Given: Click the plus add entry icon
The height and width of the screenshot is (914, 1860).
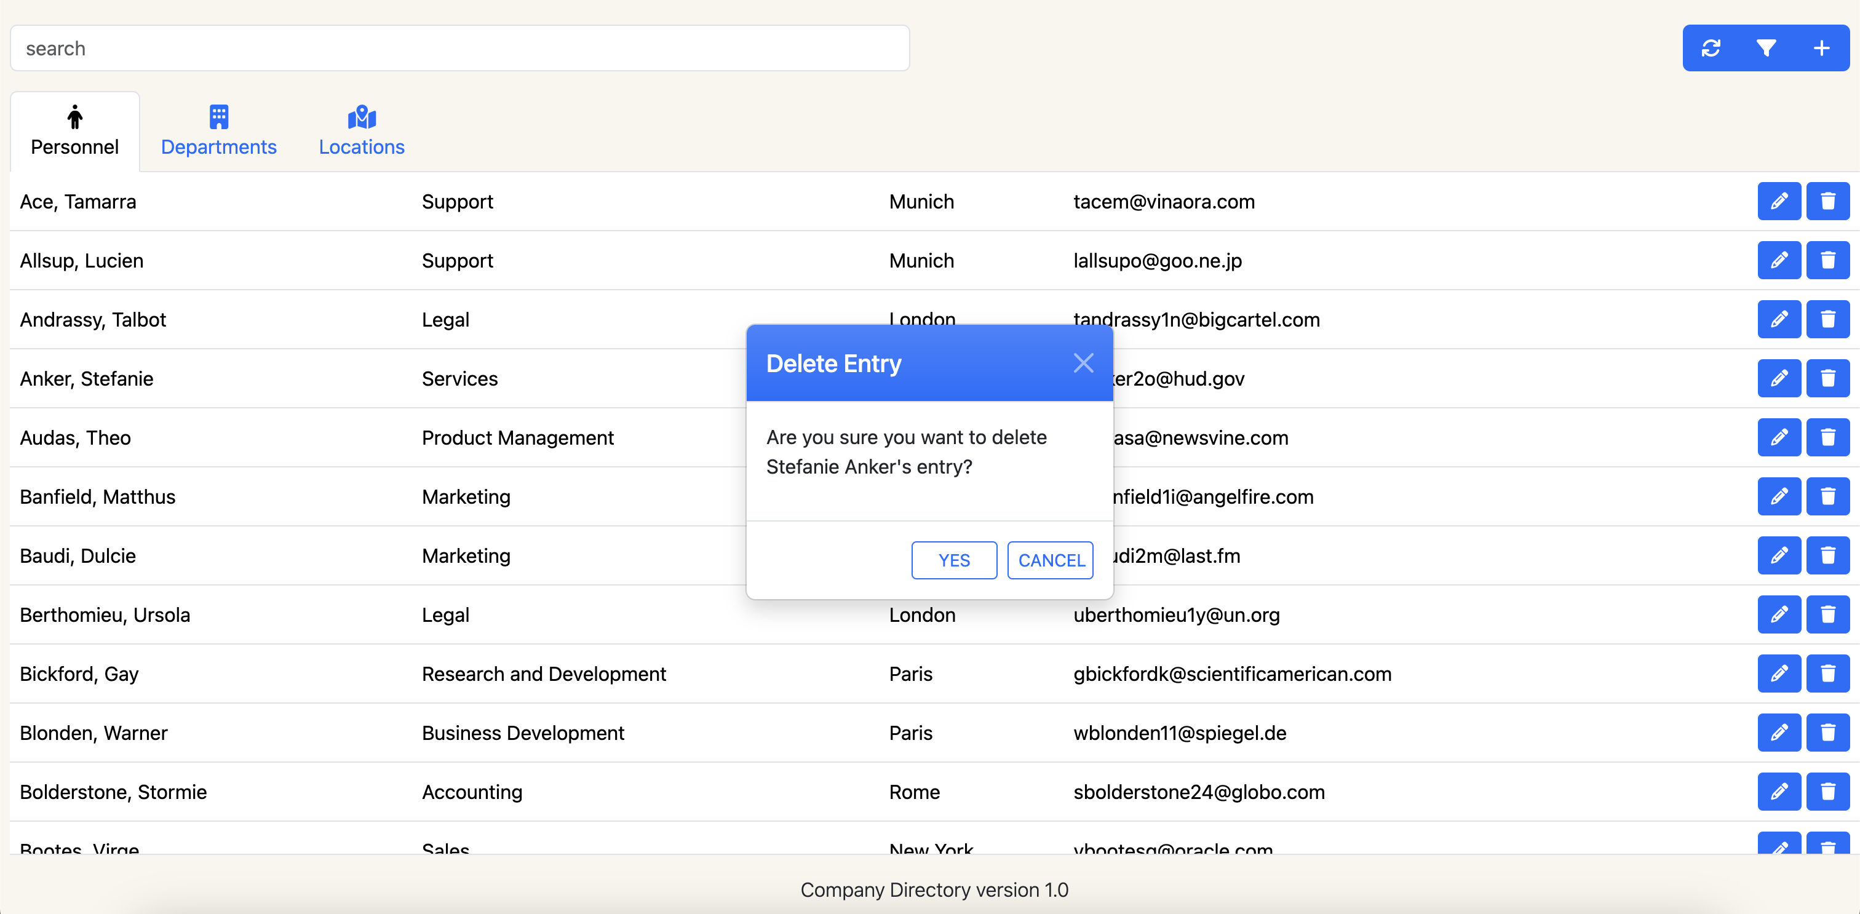Looking at the screenshot, I should point(1821,49).
